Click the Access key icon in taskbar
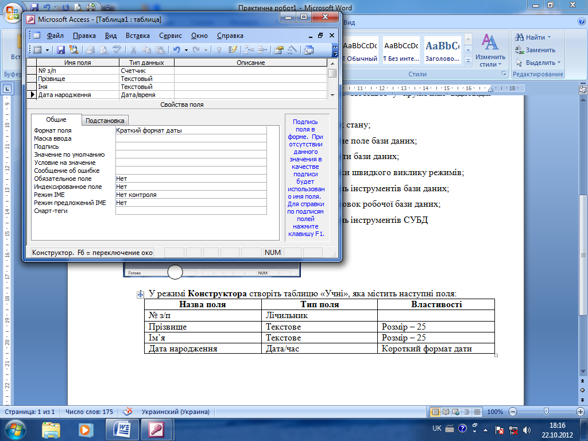This screenshot has width=588, height=441. 156,430
